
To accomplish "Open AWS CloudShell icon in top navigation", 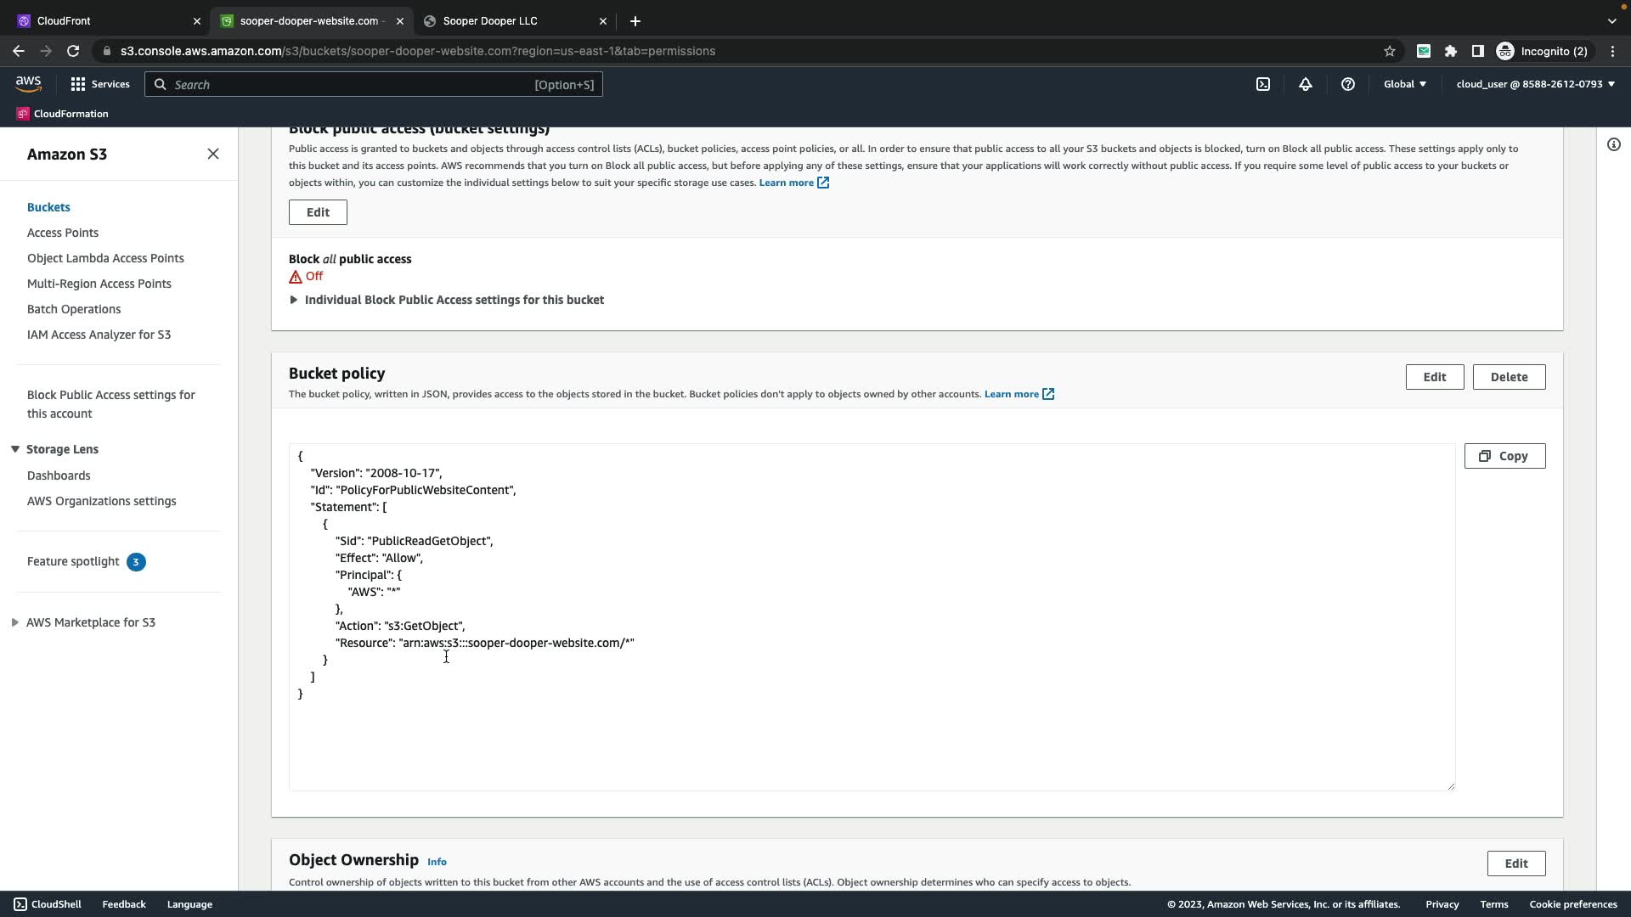I will click(1263, 84).
